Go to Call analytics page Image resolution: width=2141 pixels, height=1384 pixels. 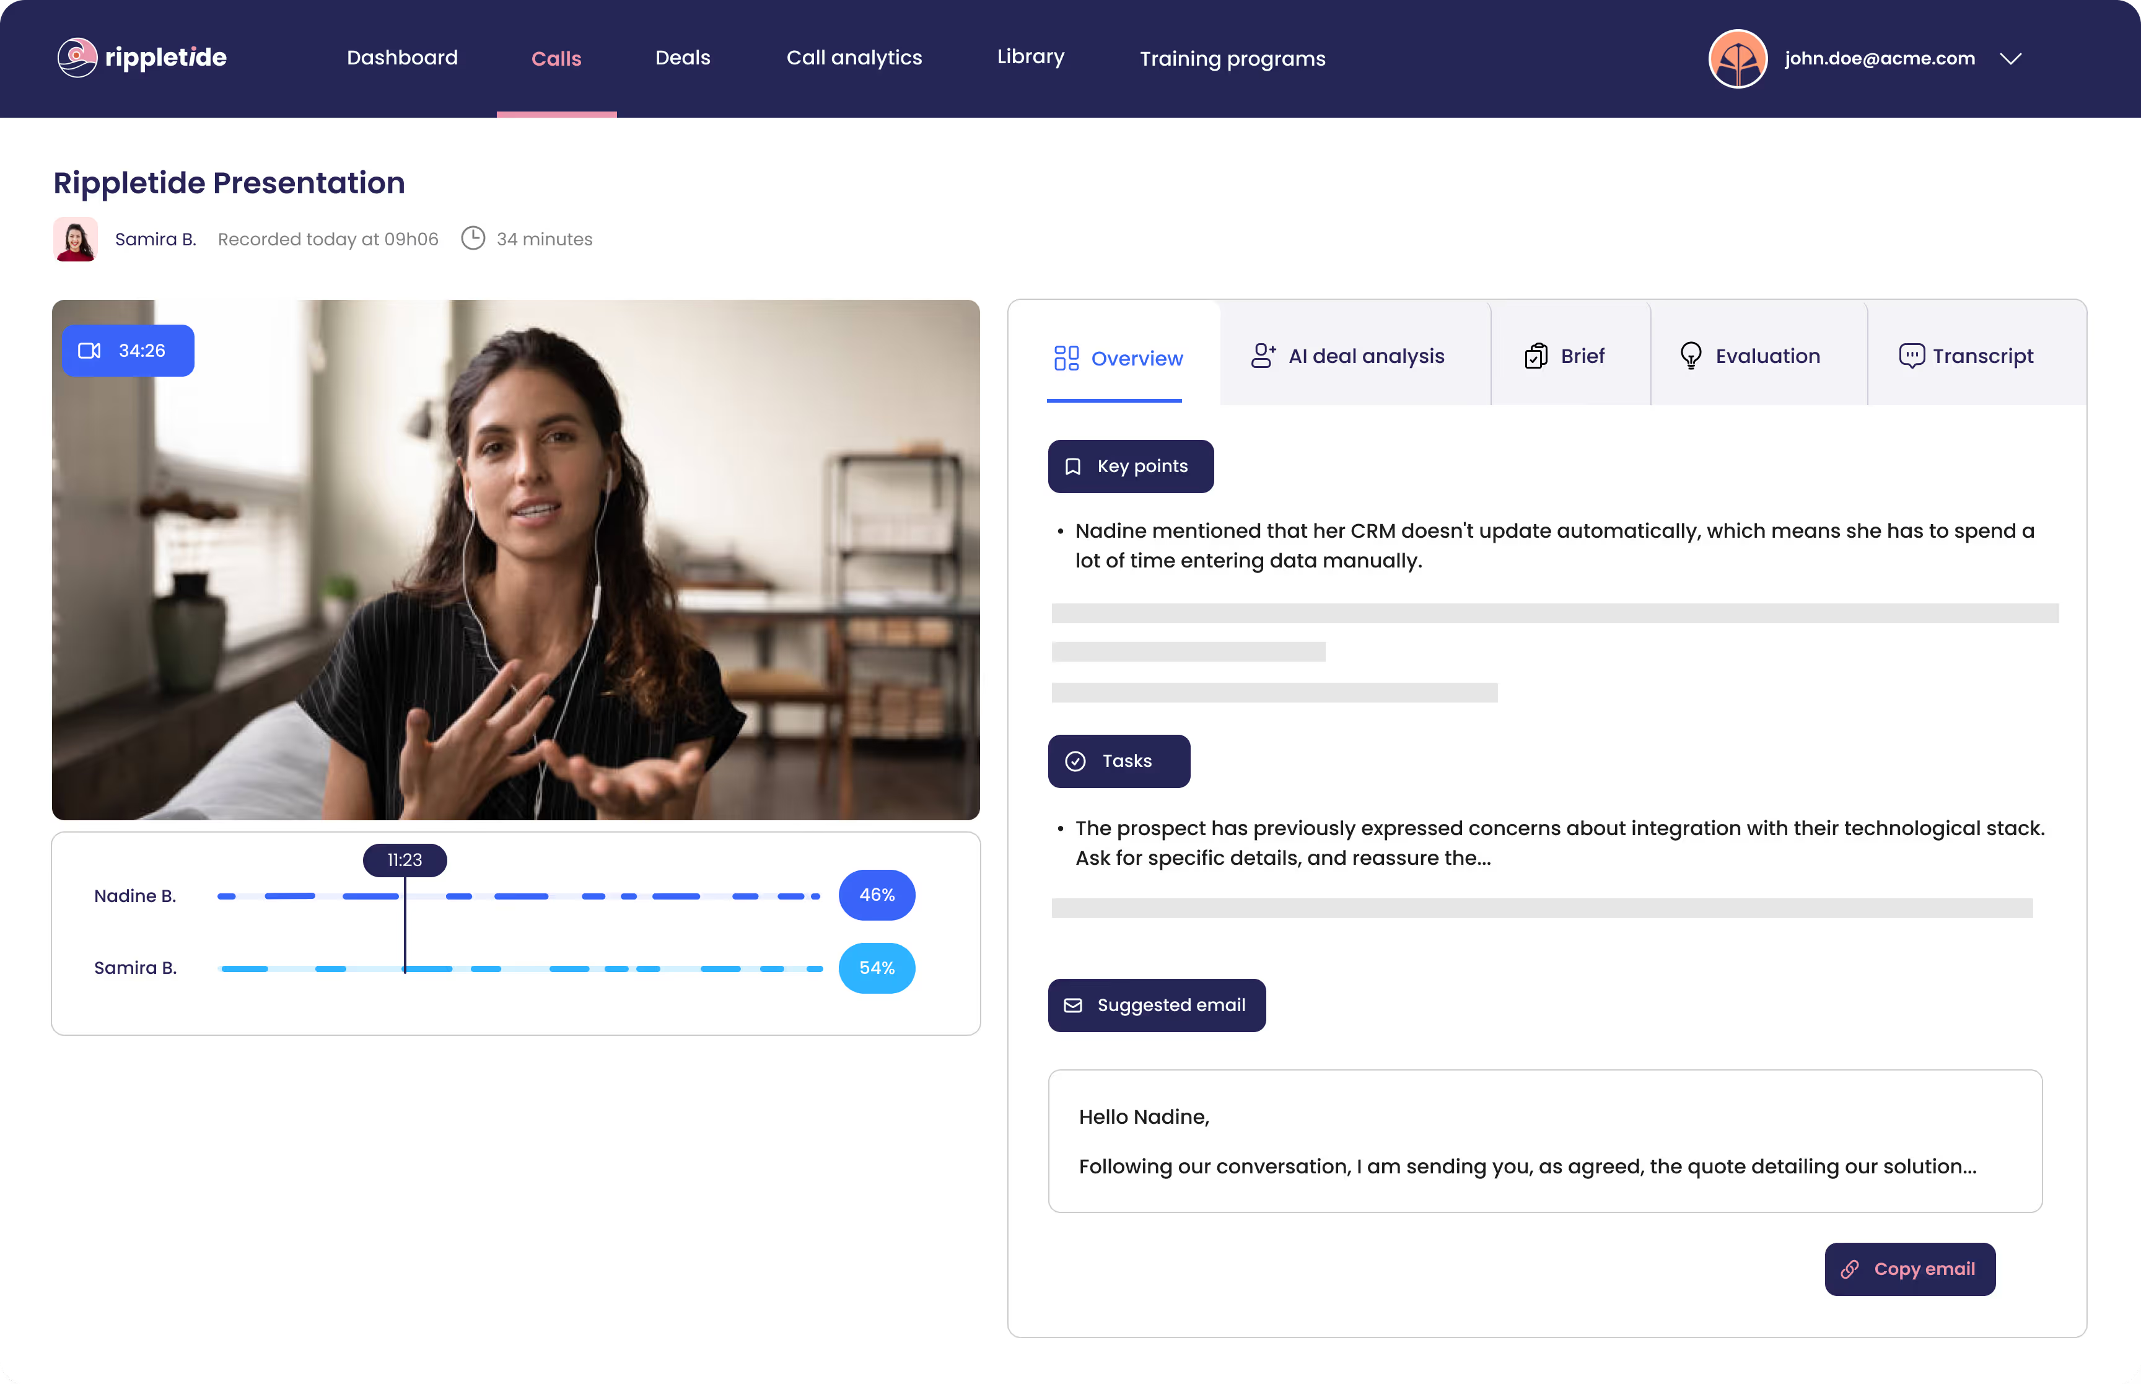[x=854, y=58]
